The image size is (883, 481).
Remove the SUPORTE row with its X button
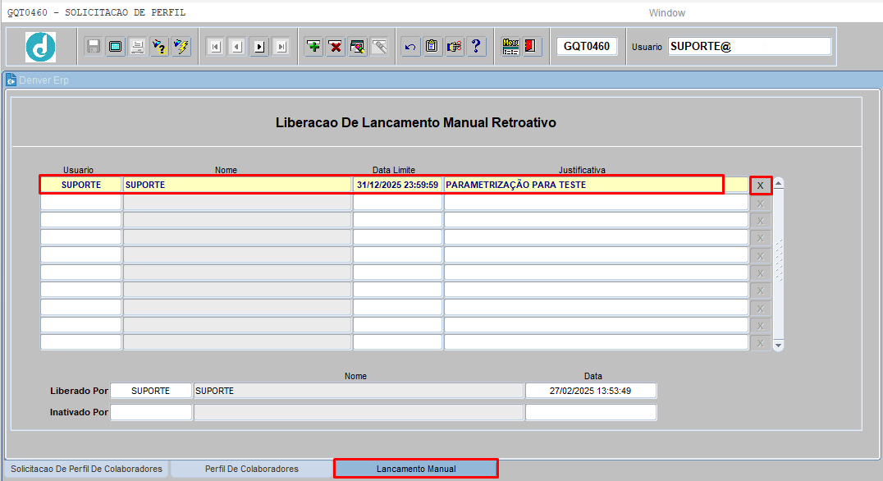tap(760, 186)
